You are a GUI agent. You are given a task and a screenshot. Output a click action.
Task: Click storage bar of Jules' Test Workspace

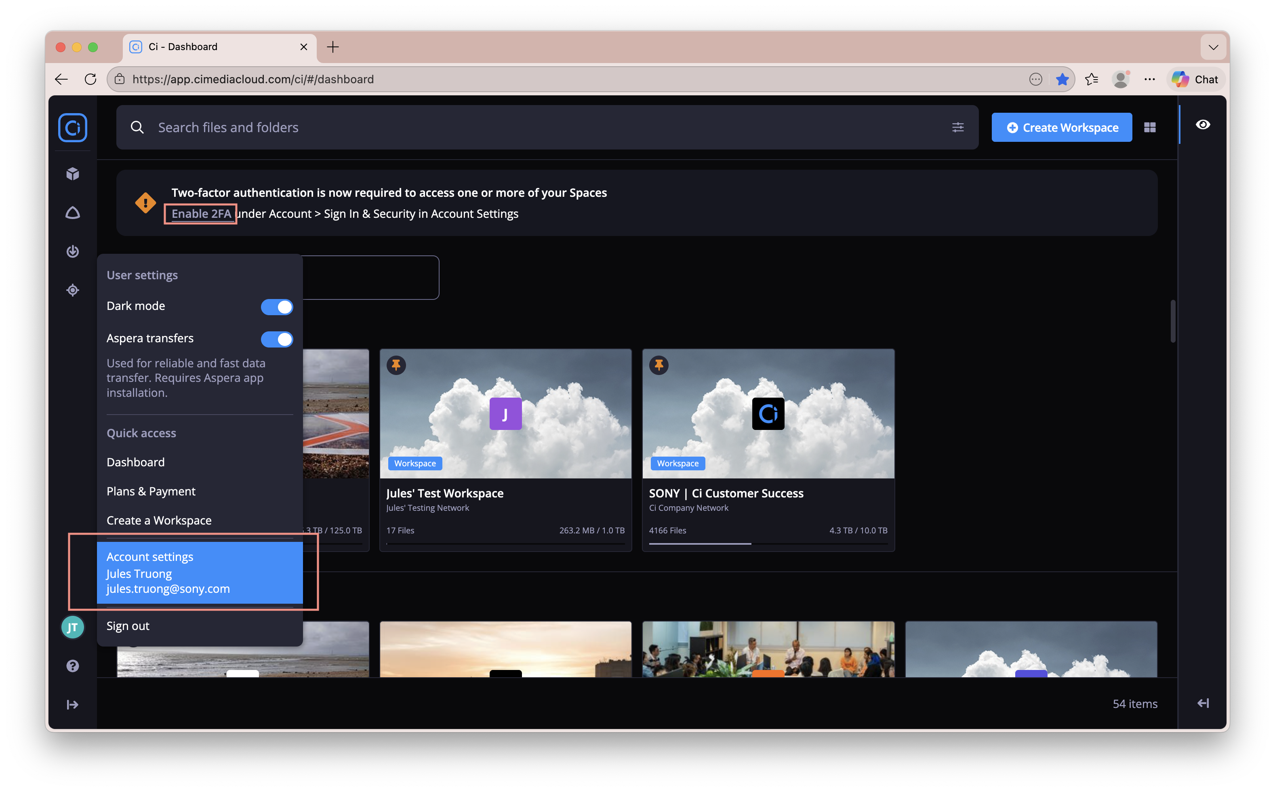(x=505, y=544)
